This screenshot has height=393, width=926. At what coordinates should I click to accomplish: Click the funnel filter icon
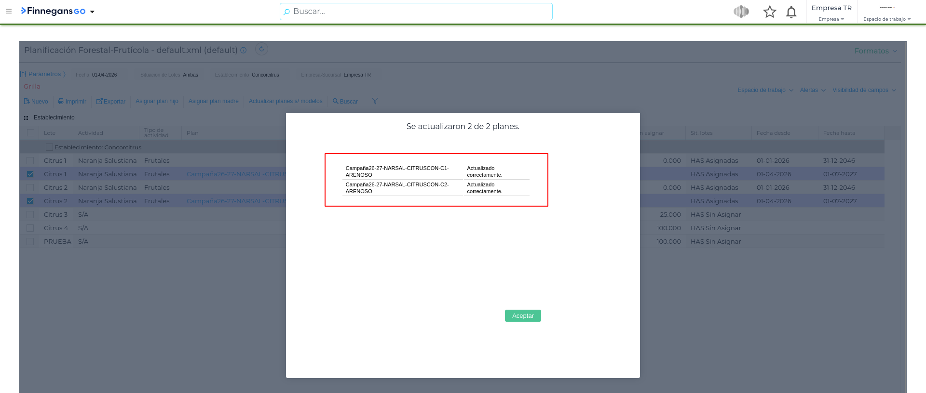pos(375,101)
